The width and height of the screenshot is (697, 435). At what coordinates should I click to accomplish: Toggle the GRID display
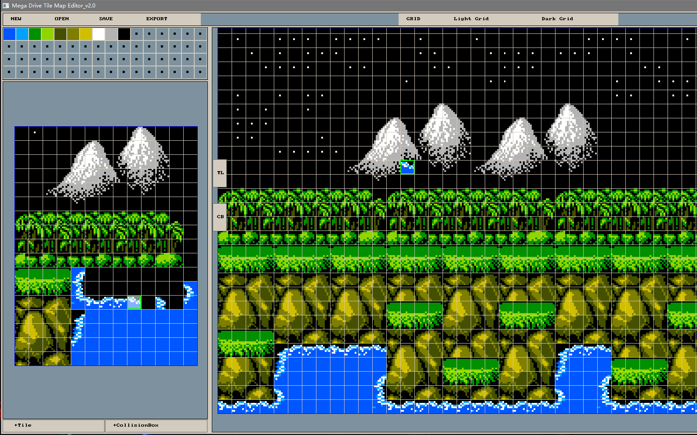coord(413,19)
